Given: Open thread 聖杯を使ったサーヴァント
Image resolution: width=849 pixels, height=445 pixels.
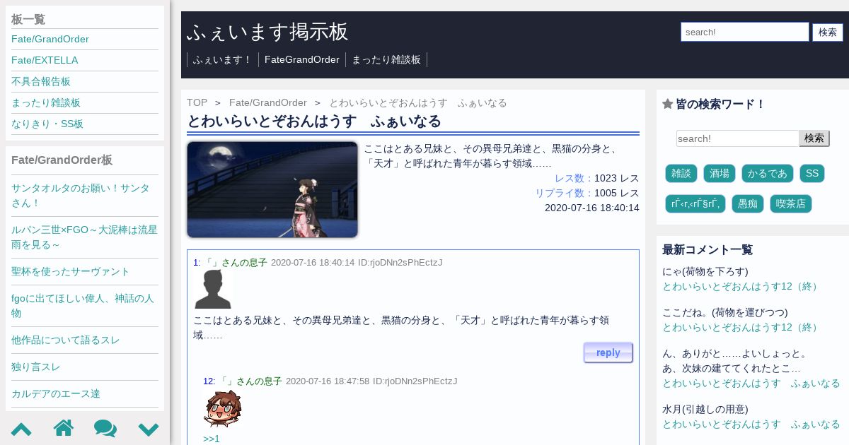Looking at the screenshot, I should (71, 271).
